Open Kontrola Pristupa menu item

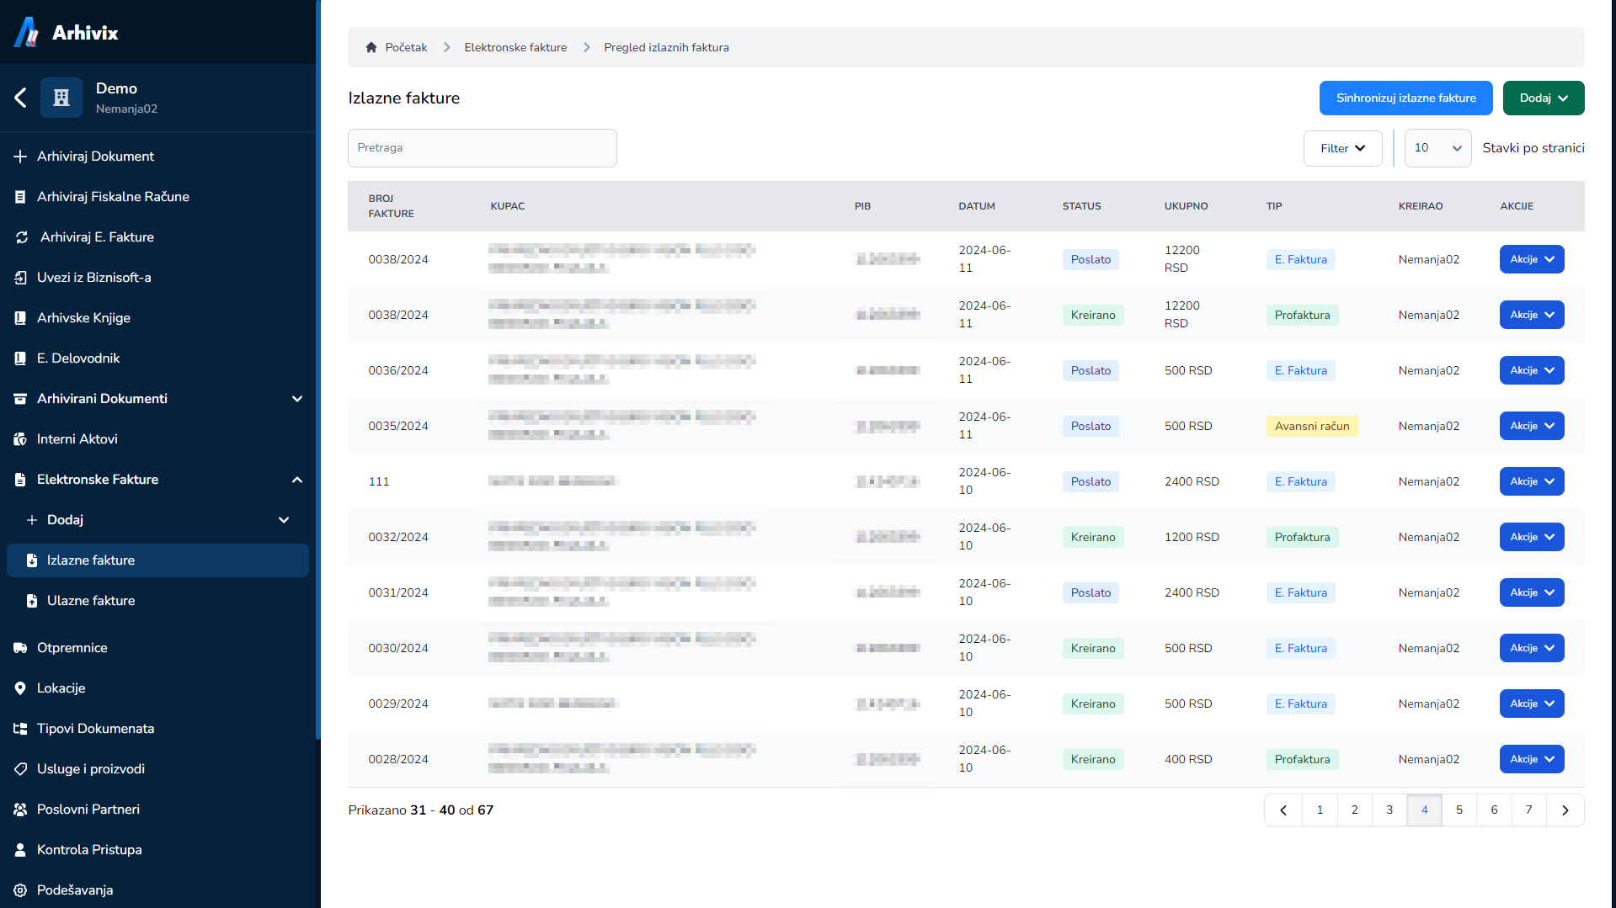(89, 850)
